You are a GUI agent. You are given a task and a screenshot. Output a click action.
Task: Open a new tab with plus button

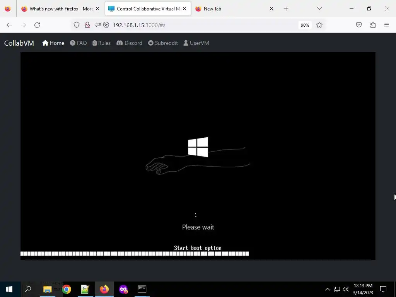tap(286, 9)
